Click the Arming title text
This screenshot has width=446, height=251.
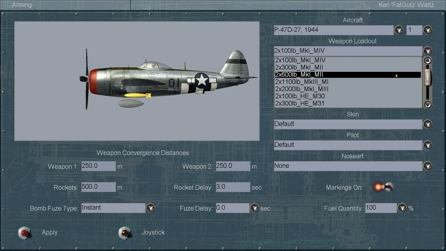[22, 5]
